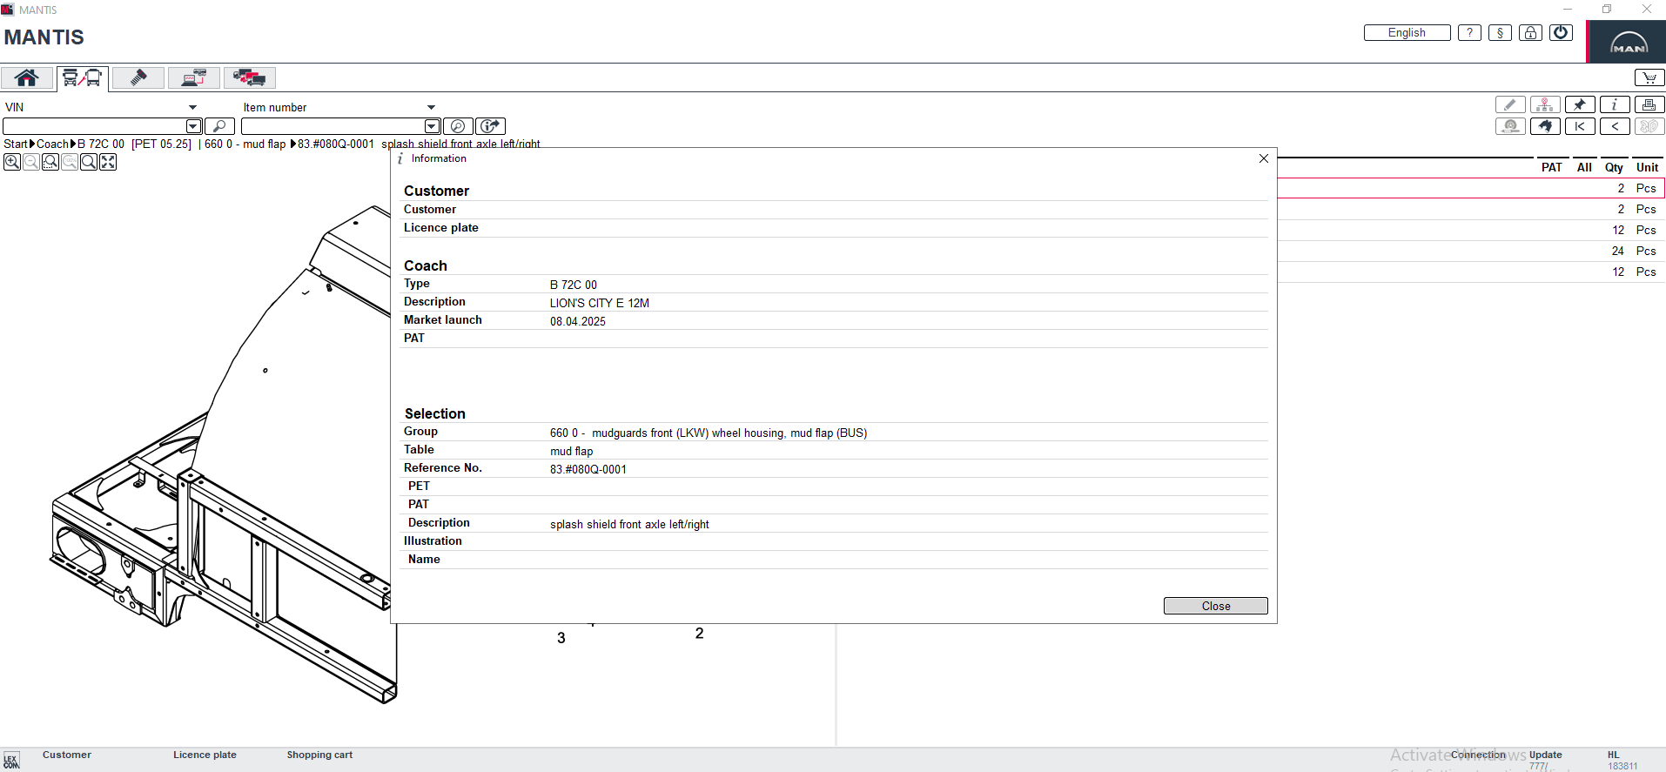Click the Qty column header
This screenshot has width=1666, height=772.
point(1614,167)
